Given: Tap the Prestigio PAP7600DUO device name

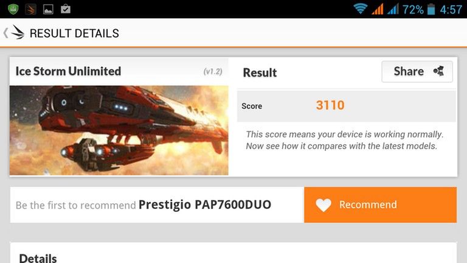Looking at the screenshot, I should click(x=205, y=205).
